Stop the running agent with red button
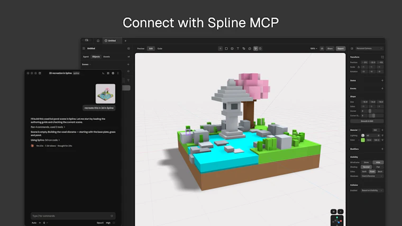Viewport: 402px width, 226px height. (x=32, y=146)
